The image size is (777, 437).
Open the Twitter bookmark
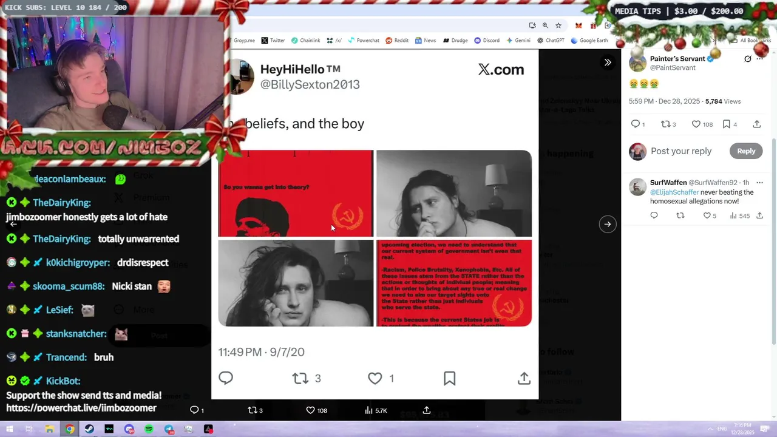[273, 41]
